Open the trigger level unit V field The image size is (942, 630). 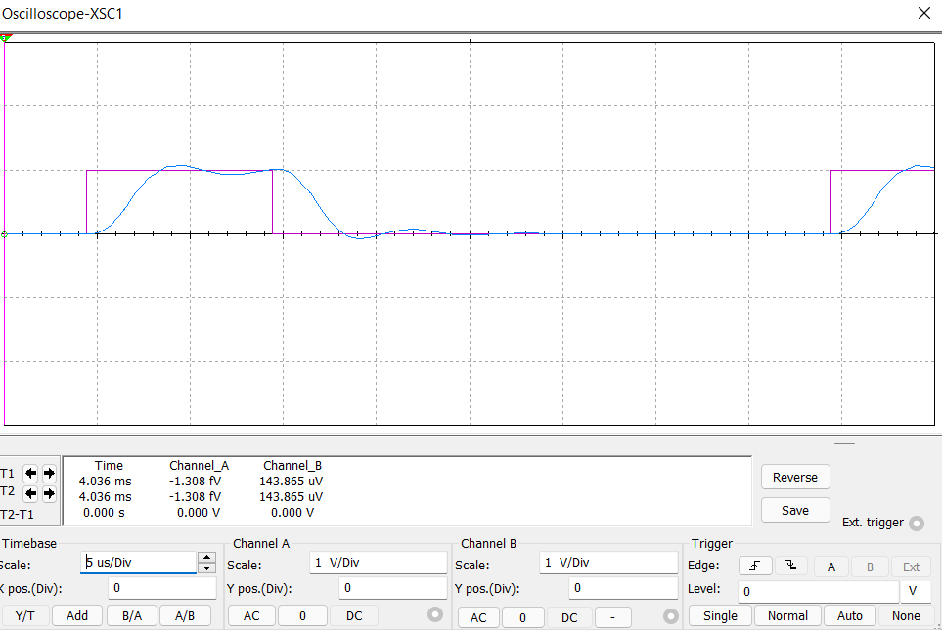916,591
